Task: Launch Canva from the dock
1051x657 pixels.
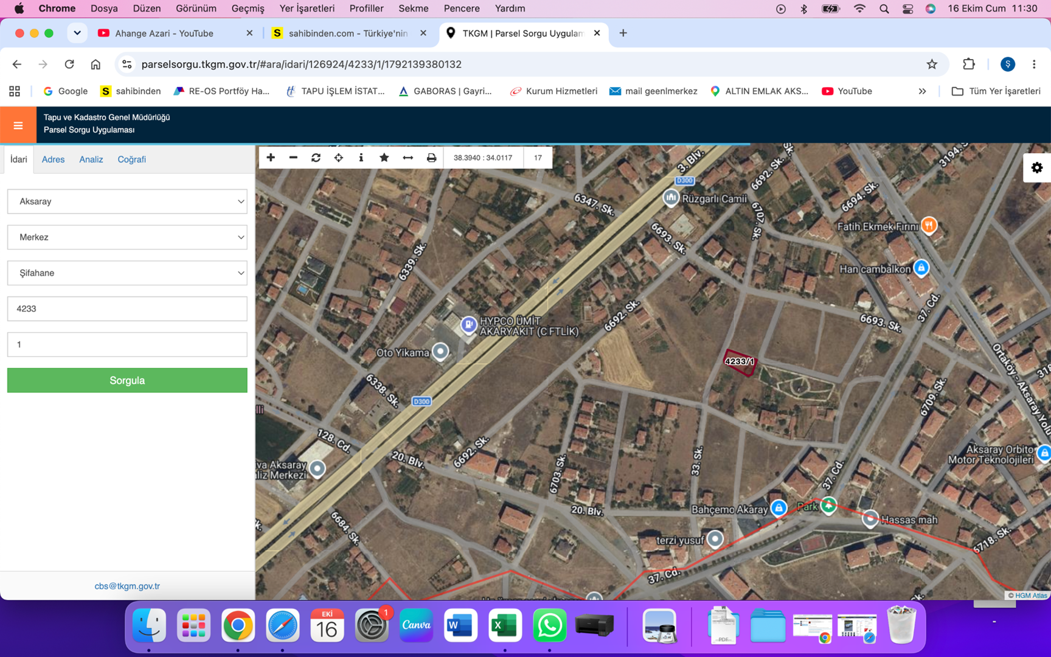Action: [x=416, y=625]
